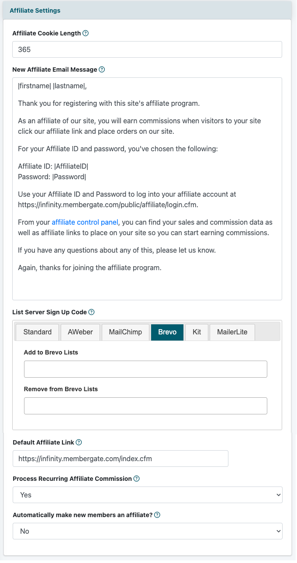Image resolution: width=297 pixels, height=563 pixels.
Task: Expand the automatic affiliate dropdown set to No
Action: 147,531
